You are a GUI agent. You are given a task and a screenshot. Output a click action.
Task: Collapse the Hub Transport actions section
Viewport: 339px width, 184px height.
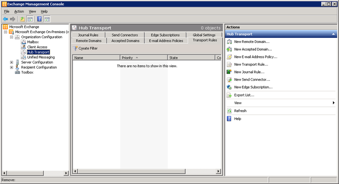[333, 34]
